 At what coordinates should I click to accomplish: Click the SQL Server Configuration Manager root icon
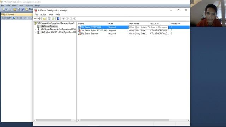35,23
